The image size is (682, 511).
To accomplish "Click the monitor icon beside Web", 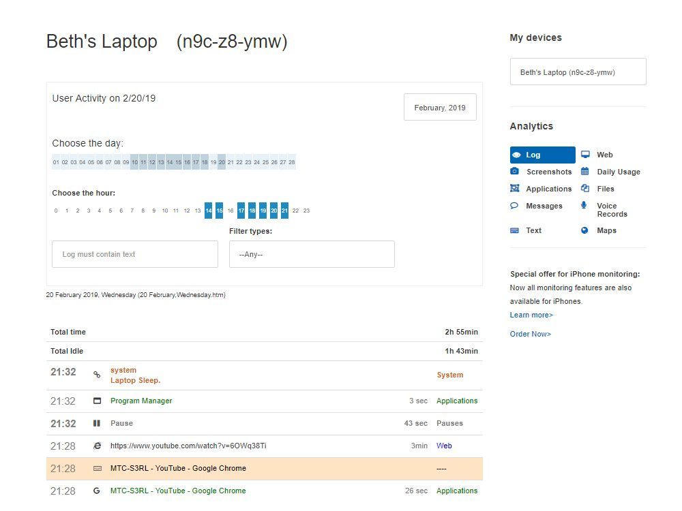I will pyautogui.click(x=585, y=154).
